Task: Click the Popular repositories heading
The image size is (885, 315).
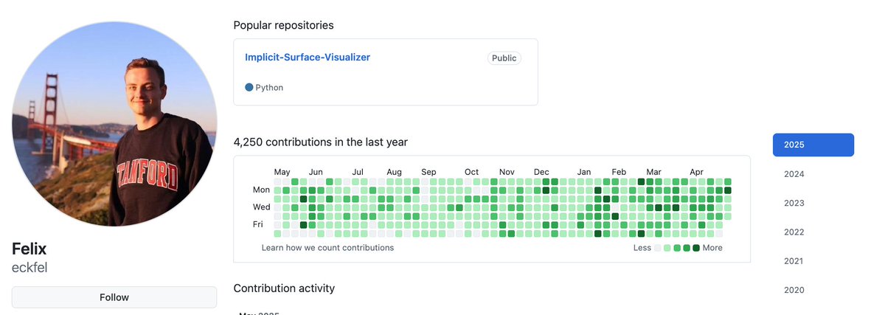Action: coord(283,25)
